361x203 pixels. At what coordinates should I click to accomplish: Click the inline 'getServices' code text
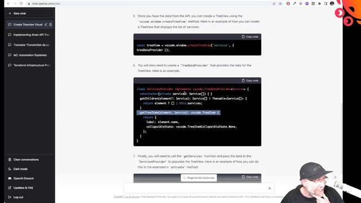coord(193,156)
